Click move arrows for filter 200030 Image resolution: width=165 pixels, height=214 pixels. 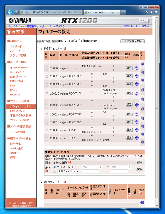point(137,130)
